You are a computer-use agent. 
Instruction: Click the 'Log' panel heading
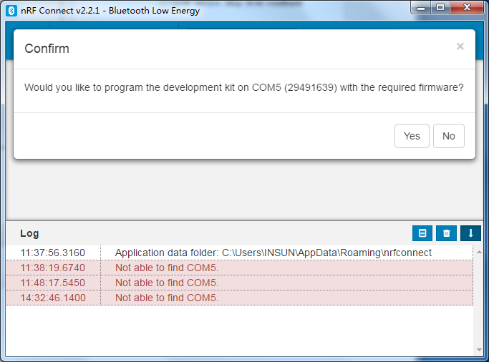29,233
